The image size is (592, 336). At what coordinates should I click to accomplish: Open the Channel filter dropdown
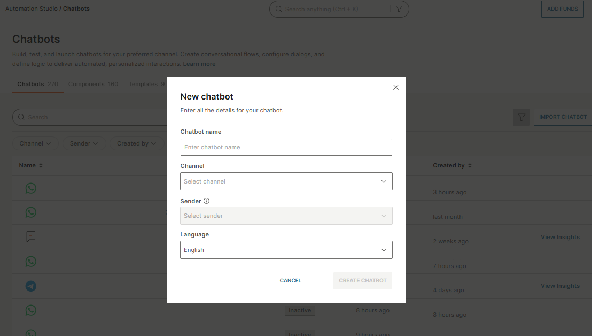pyautogui.click(x=35, y=143)
